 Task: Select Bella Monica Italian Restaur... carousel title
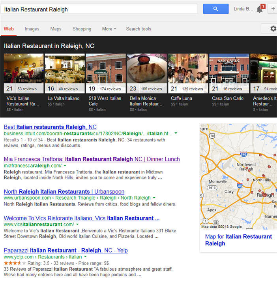(146, 101)
